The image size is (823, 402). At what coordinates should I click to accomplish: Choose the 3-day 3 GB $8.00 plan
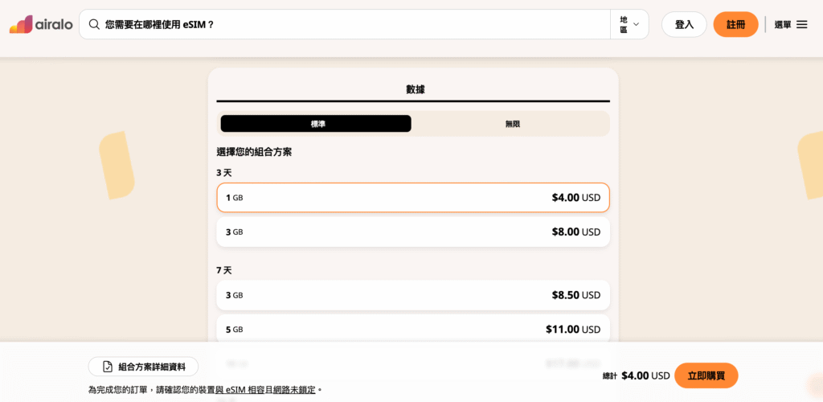413,232
